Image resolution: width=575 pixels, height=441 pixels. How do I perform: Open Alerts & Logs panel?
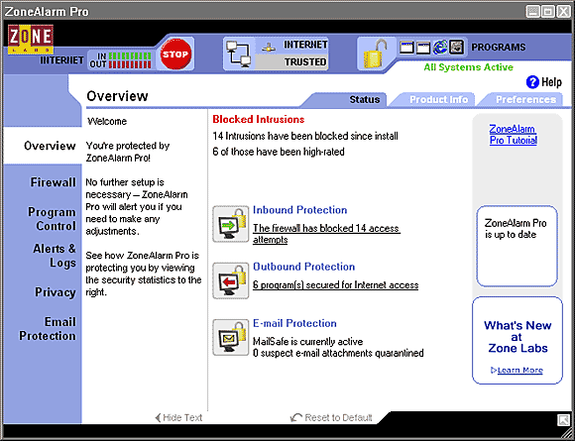[55, 256]
